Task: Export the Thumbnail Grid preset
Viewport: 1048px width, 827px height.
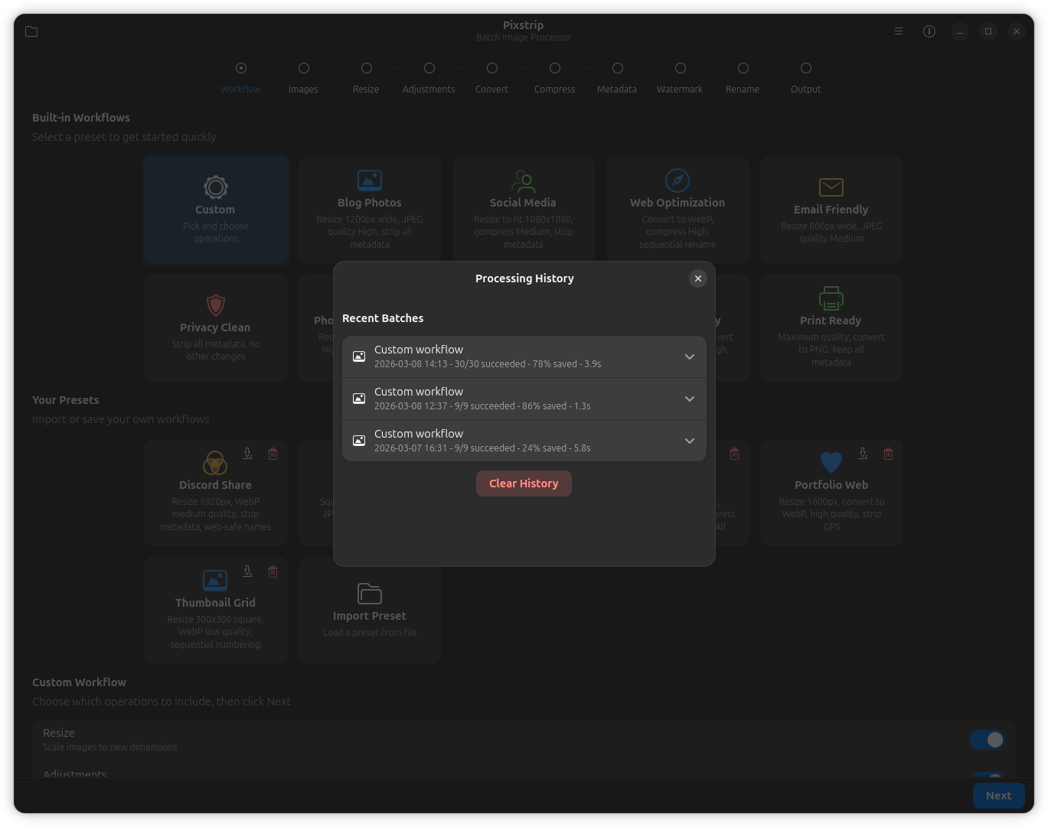Action: (247, 571)
